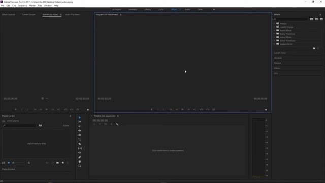Switch Project panel to List View
Image resolution: width=325 pixels, height=183 pixels.
tap(4, 163)
